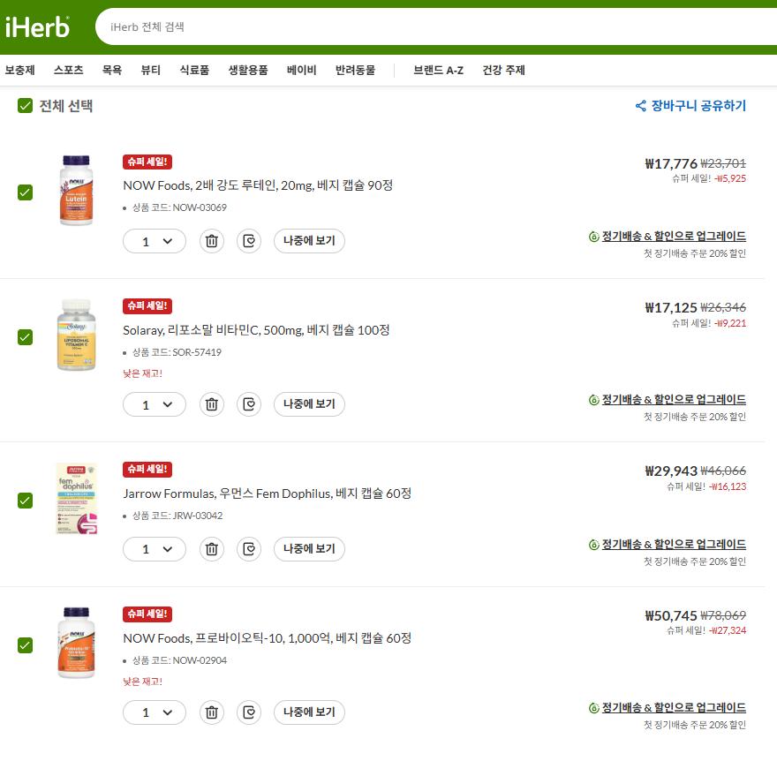The width and height of the screenshot is (777, 761).
Task: Uncheck the Solaray Vitamin C item checkbox
Action: pos(25,337)
